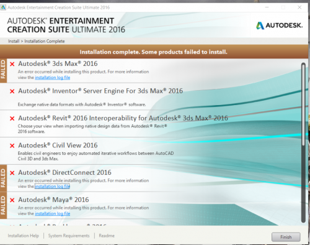Click red X icon beside Civil View 2016

click(12, 146)
